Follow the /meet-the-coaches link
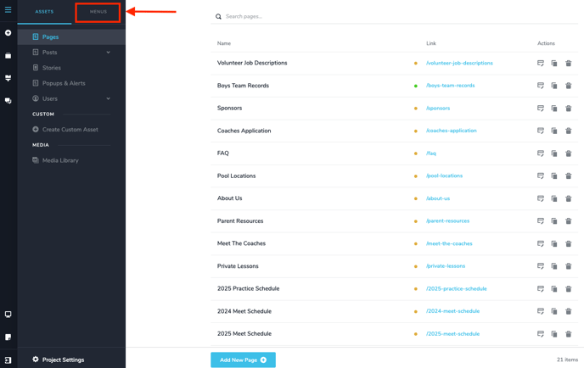Viewport: 584px width, 368px height. coord(449,243)
